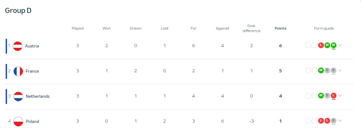Screen dimensions: 361x133
Task: Click the Goal difference column header
Action: click(251, 28)
